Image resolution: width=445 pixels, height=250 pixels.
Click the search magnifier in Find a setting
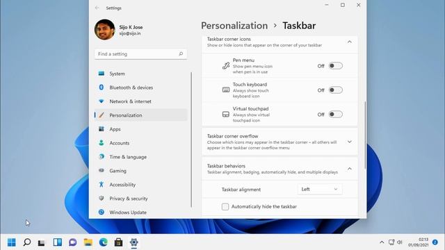click(181, 53)
